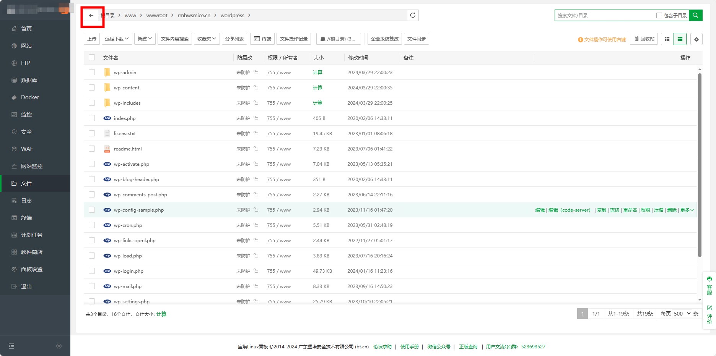Open the forum help (论坛求助) link
The height and width of the screenshot is (356, 716).
382,346
